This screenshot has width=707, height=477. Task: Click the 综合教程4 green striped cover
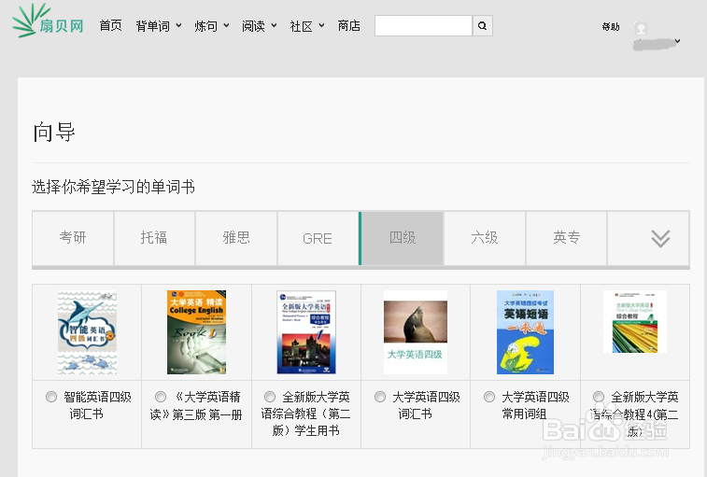coord(635,321)
